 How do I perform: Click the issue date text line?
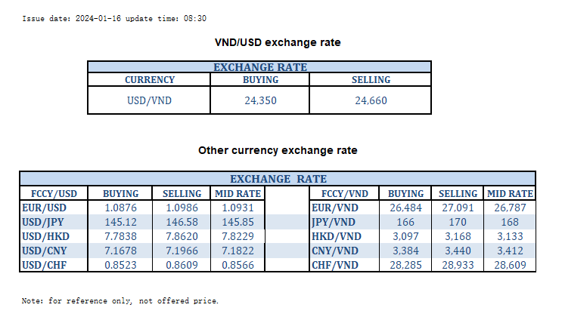pyautogui.click(x=114, y=18)
